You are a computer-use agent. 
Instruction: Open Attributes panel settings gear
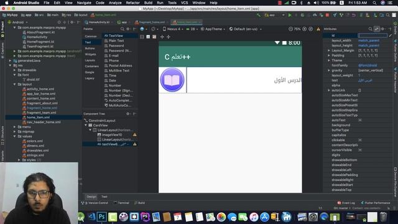[383, 29]
